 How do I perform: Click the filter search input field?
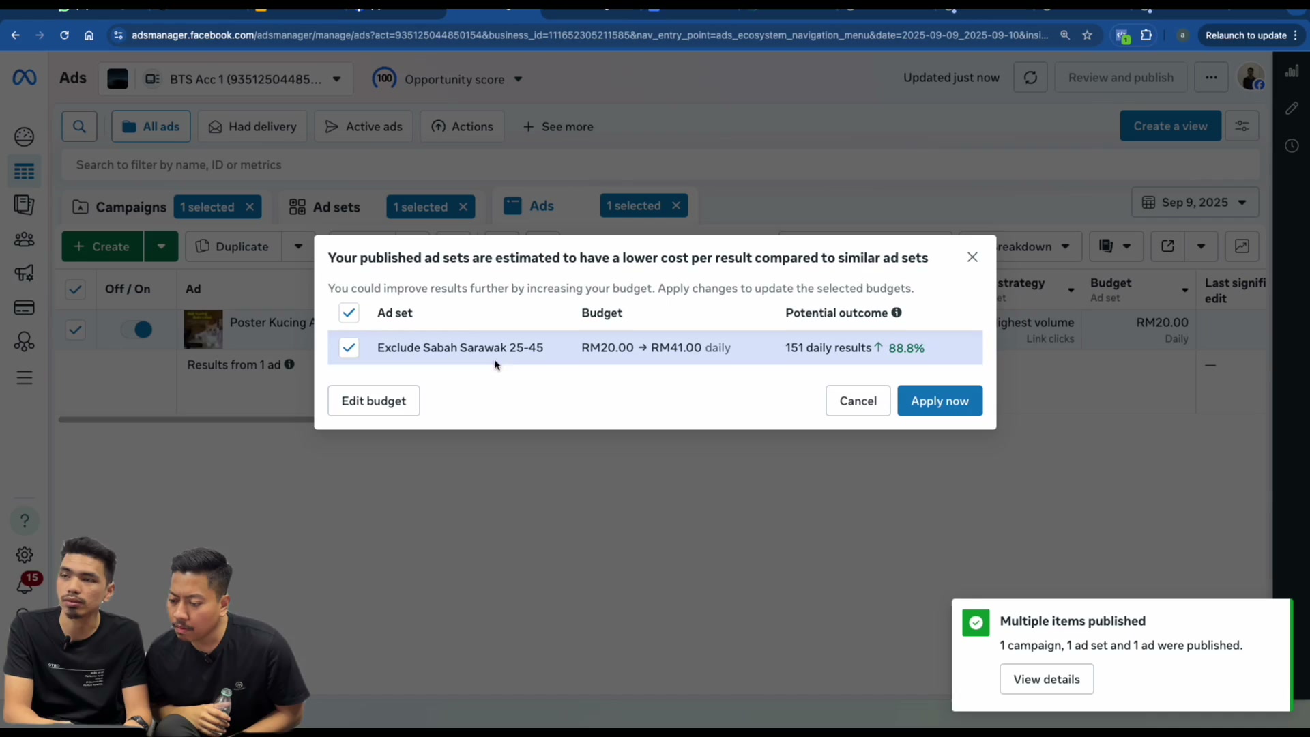tap(659, 164)
